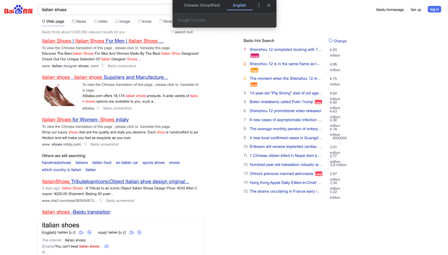Close the Google Translate popup

pyautogui.click(x=269, y=5)
